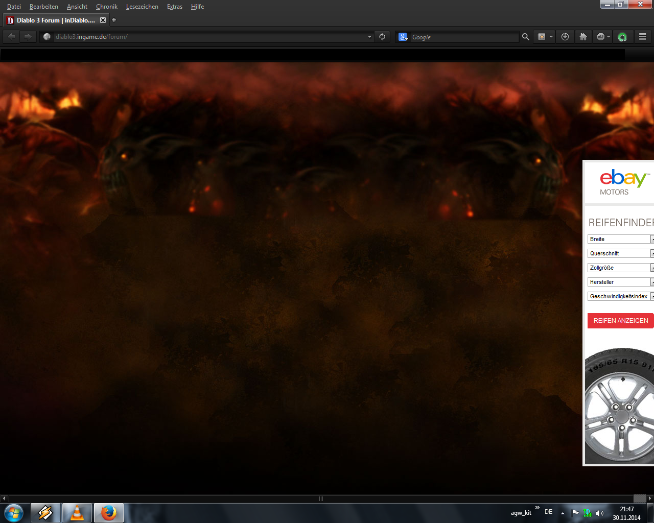Open the Windows Start orb
This screenshot has width=654, height=523.
(13, 513)
